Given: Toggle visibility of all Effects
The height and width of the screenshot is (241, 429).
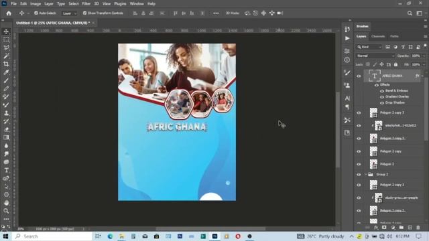Looking at the screenshot, I should pyautogui.click(x=377, y=85).
